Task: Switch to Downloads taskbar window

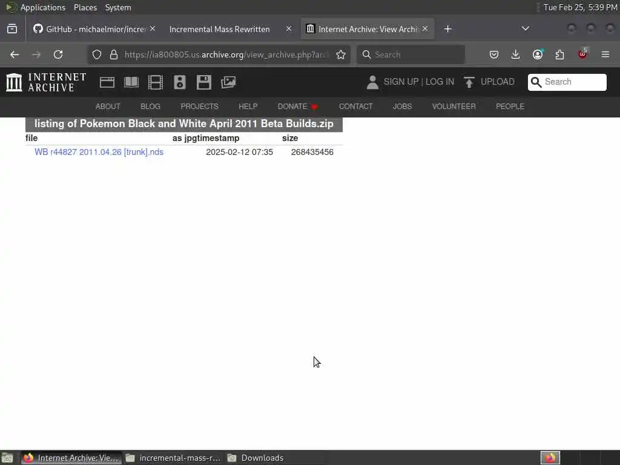Action: pos(275,458)
